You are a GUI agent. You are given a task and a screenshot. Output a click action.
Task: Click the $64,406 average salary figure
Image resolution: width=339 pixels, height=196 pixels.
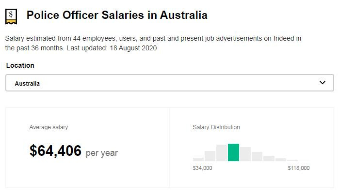pyautogui.click(x=55, y=151)
